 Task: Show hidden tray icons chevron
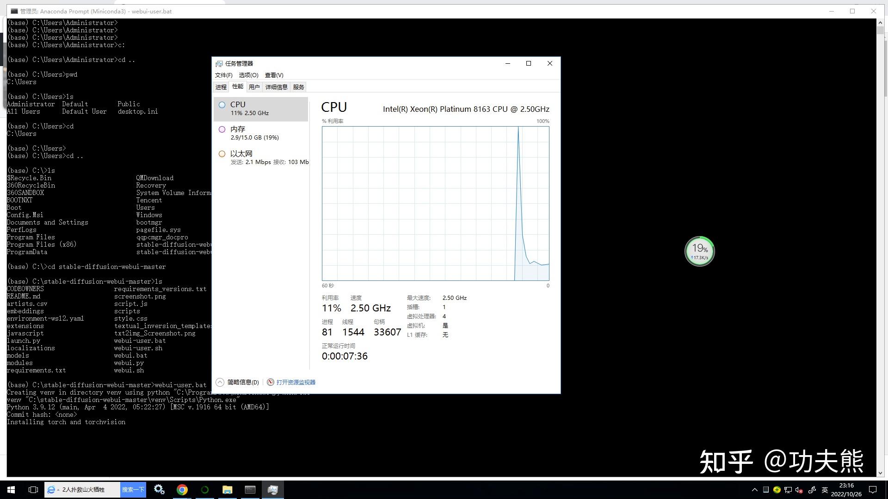[755, 490]
